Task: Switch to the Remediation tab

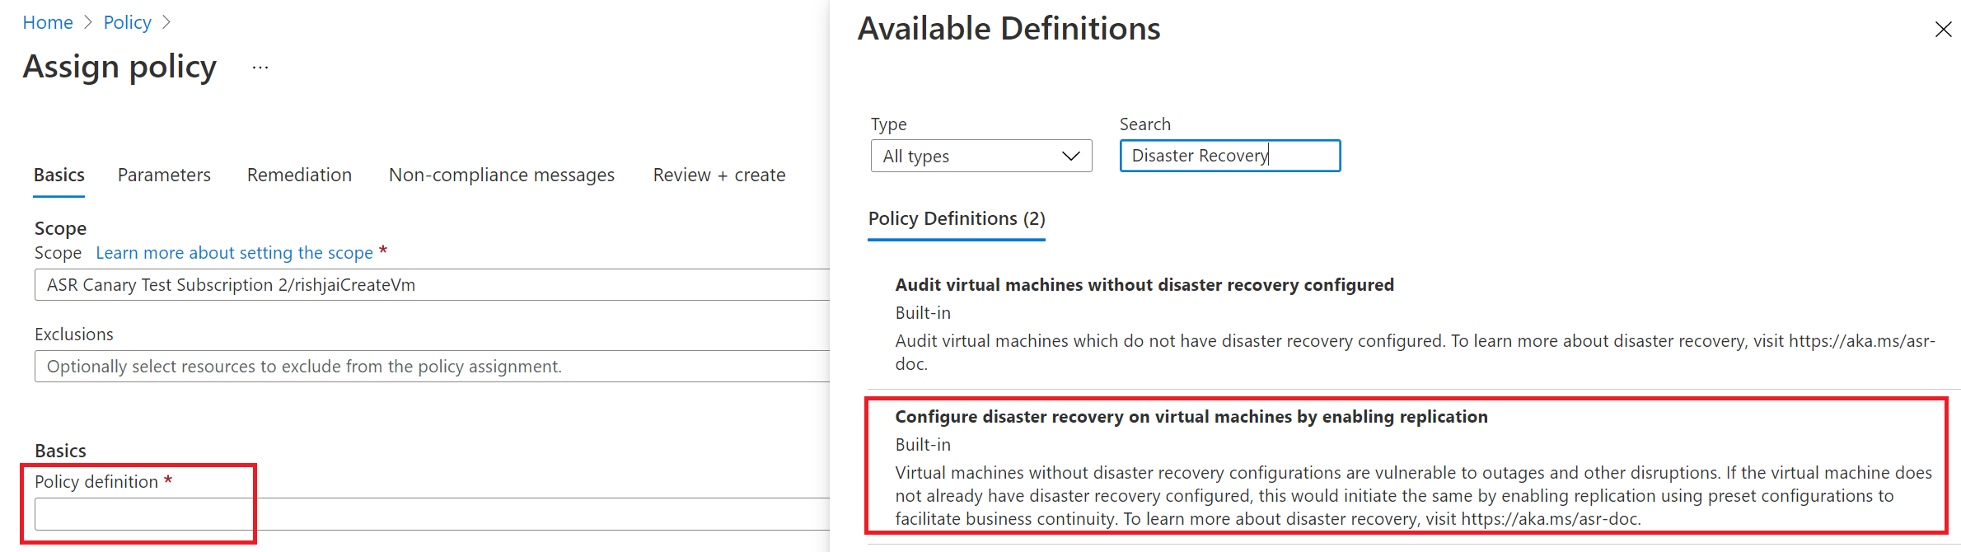Action: click(x=299, y=175)
